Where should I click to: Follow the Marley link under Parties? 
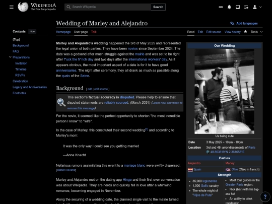(x=230, y=163)
